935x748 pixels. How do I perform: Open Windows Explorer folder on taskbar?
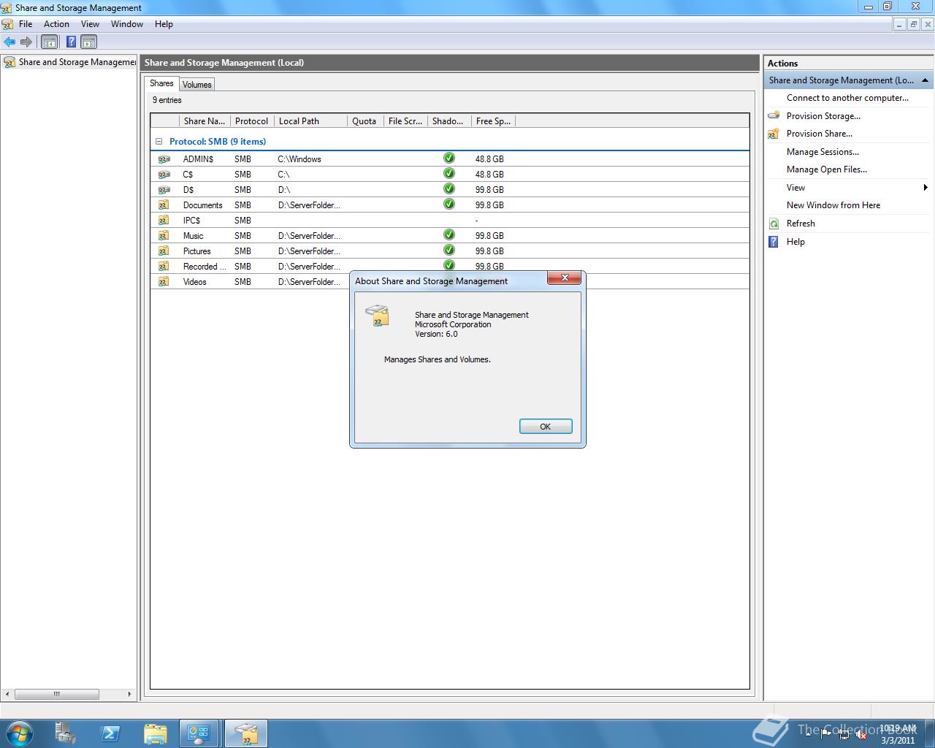[x=156, y=733]
